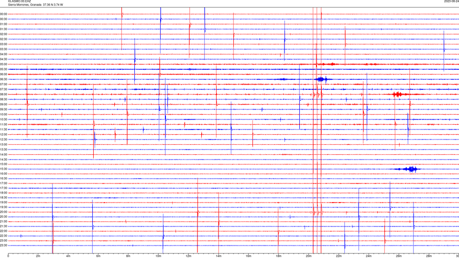Viewport: 459px width, 258px height.
Task: Click the 14m tick label on time axis
Action: click(x=219, y=256)
